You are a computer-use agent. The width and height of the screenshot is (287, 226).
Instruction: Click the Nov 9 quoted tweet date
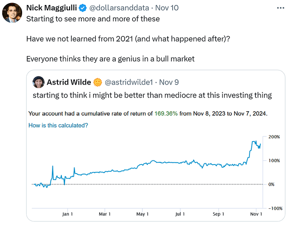(x=169, y=82)
